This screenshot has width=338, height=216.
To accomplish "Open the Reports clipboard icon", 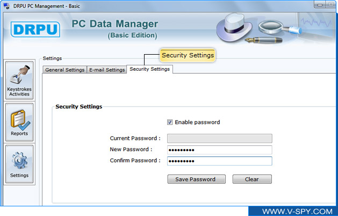I will (x=19, y=122).
